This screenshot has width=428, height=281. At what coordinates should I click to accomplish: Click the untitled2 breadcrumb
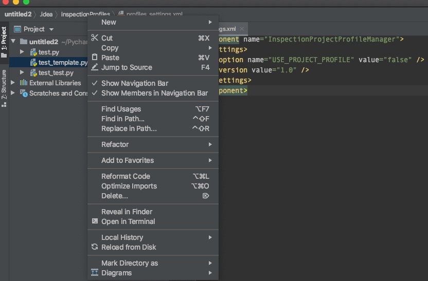click(x=18, y=14)
